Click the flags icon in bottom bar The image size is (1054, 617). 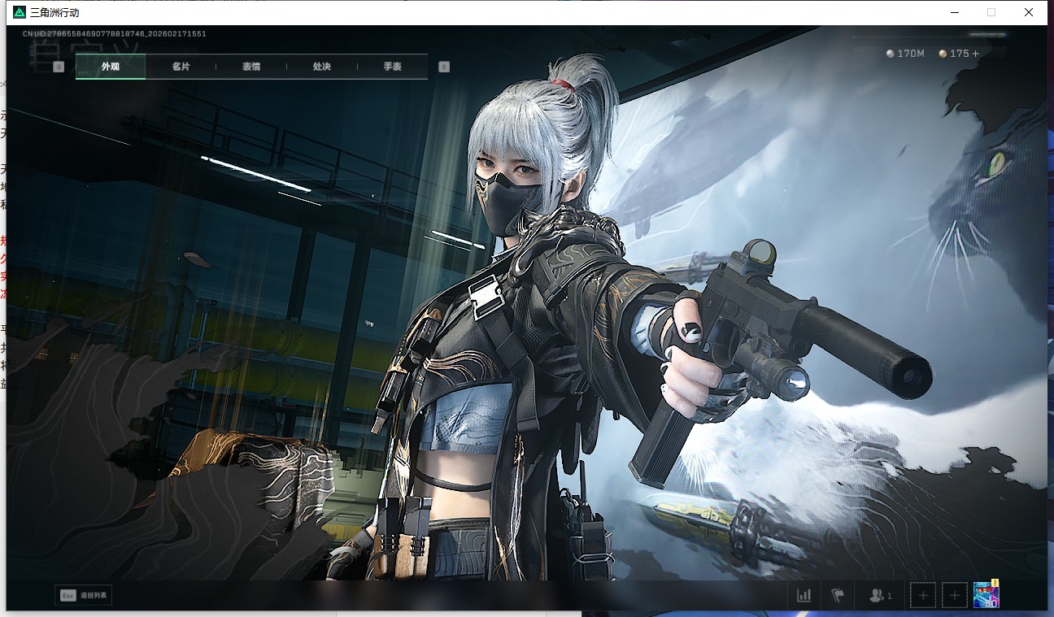838,596
